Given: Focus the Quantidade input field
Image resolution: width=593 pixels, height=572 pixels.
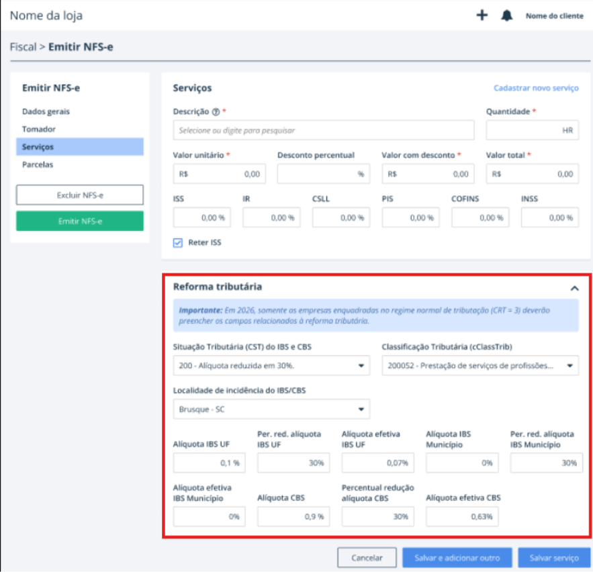Looking at the screenshot, I should pyautogui.click(x=532, y=130).
